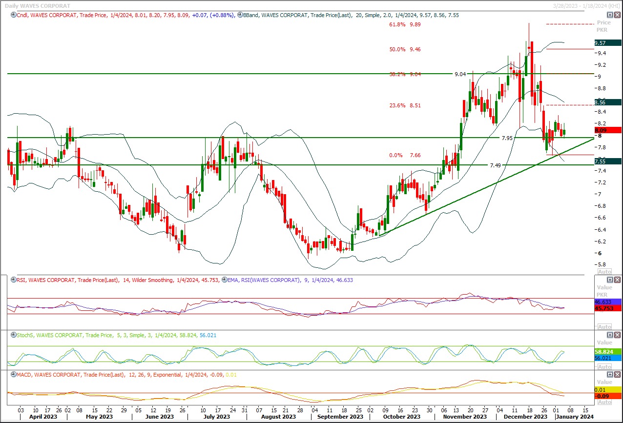
Task: Maximize the StochS indicator pane
Action: pos(610,335)
